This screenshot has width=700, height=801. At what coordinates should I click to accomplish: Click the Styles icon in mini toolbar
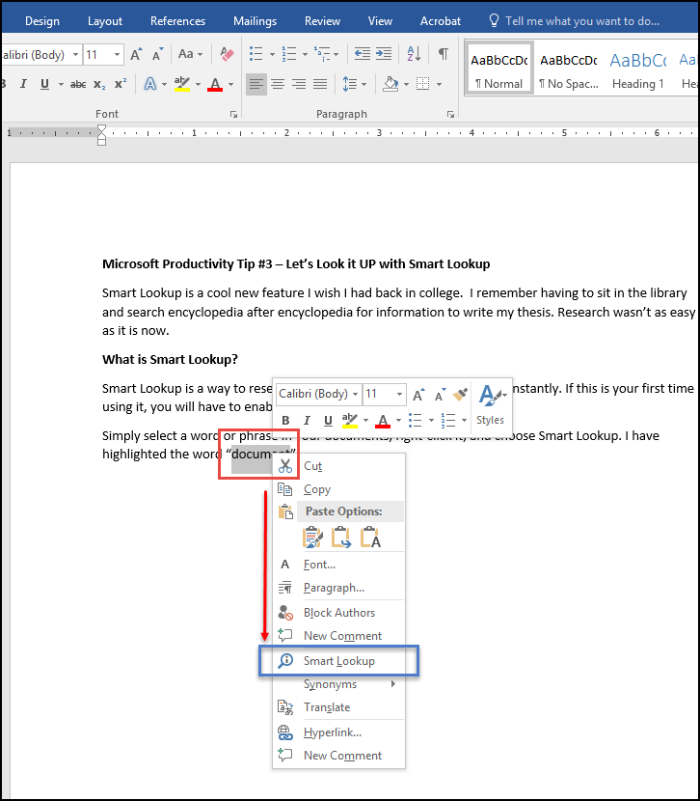491,404
